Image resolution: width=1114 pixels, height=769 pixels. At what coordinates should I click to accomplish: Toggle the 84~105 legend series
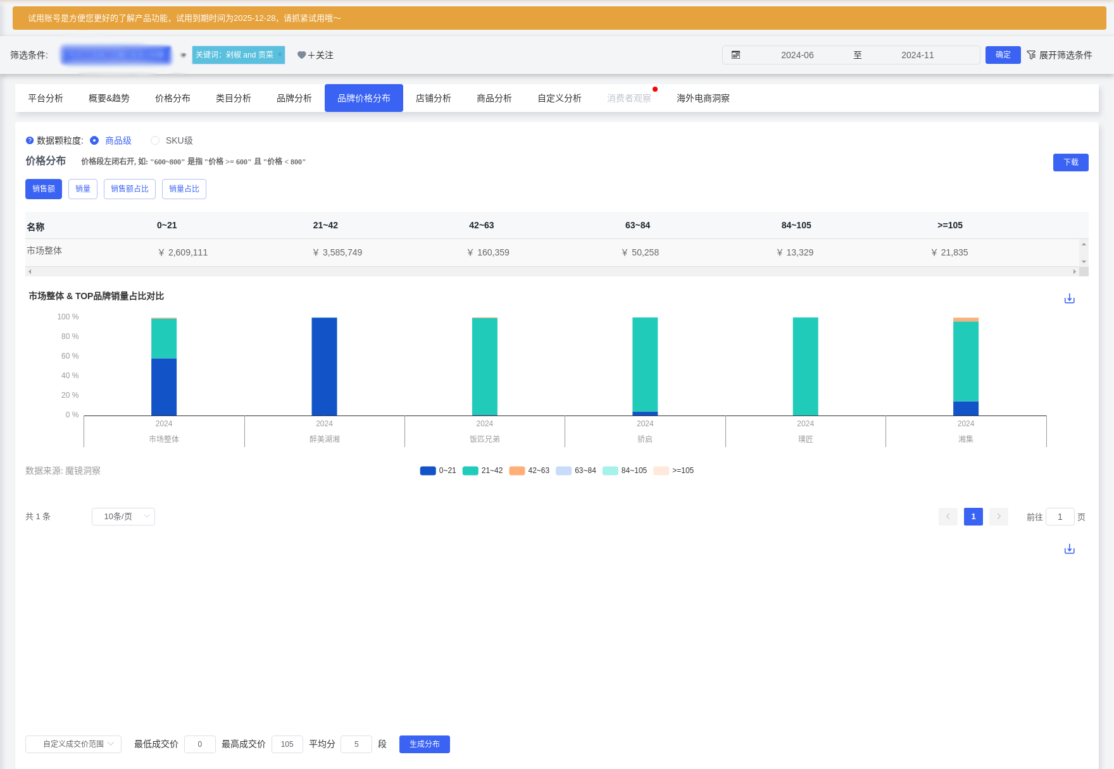pyautogui.click(x=625, y=471)
